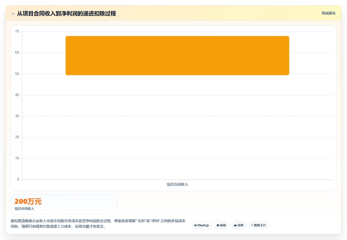Image resolution: width=347 pixels, height=240 pixels.
Task: Click the y-axis value 0
Action: 18,179
